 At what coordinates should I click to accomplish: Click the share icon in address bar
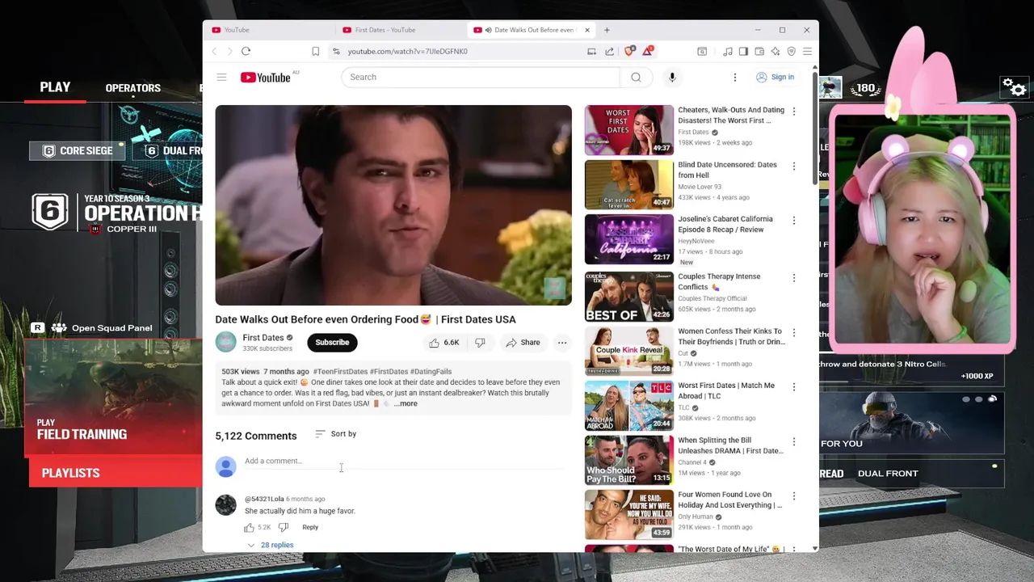[609, 51]
